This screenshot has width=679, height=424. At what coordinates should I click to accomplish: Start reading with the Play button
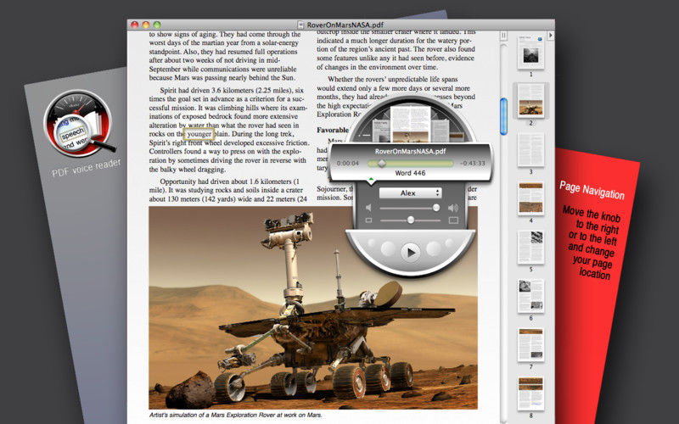coord(410,251)
